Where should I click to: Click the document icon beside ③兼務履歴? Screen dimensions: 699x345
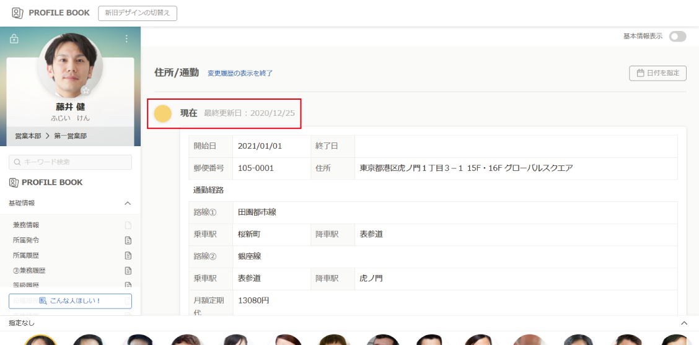(128, 271)
